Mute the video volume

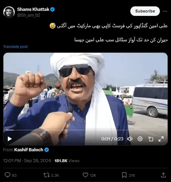pyautogui.click(x=130, y=139)
